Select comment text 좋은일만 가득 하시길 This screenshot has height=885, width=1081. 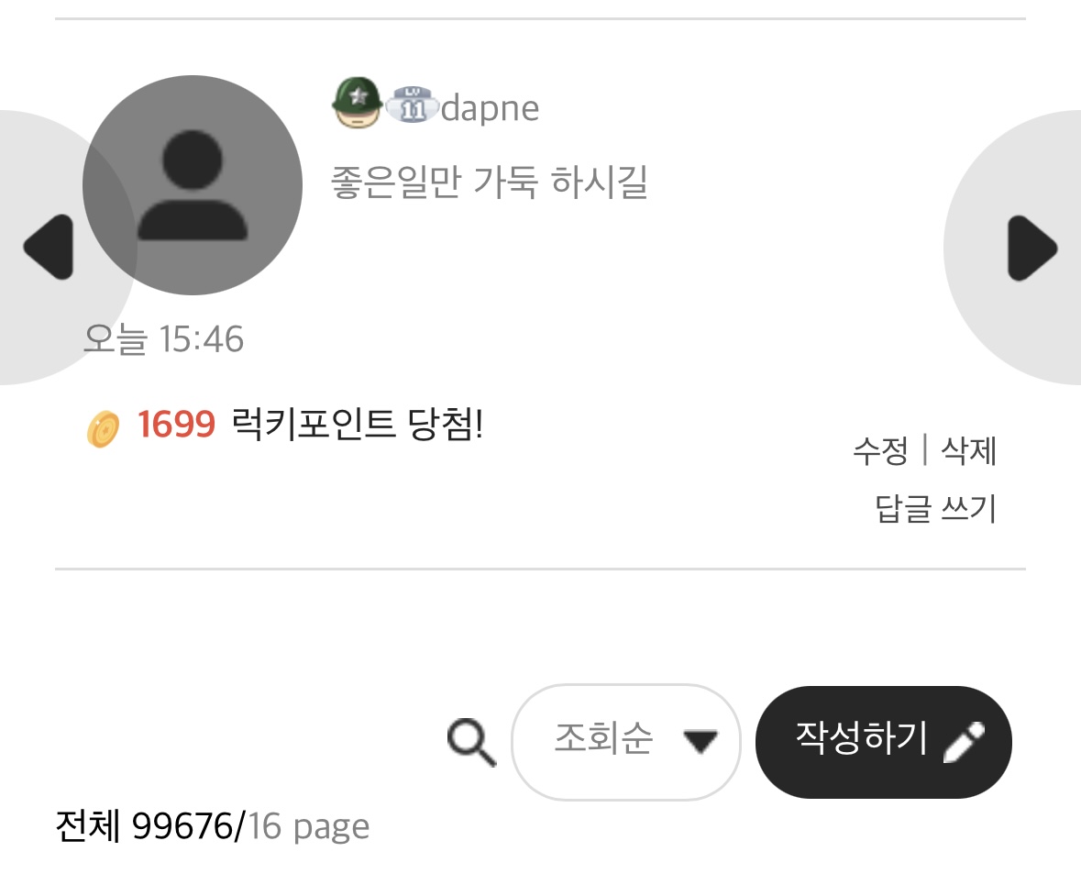click(x=490, y=183)
